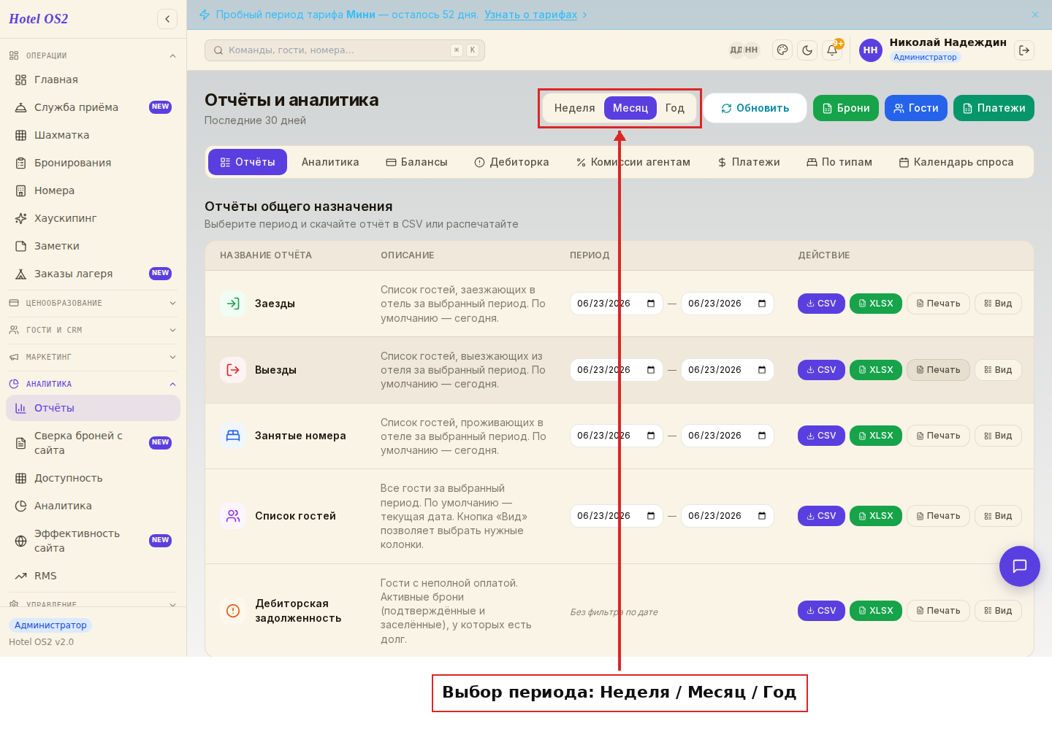1052x729 pixels.
Task: Collapse the sidebar with the chevron button
Action: (167, 19)
